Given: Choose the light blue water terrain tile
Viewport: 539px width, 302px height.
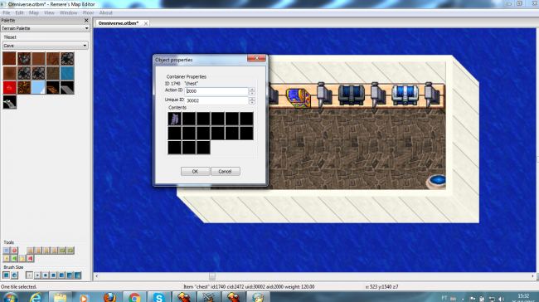Looking at the screenshot, I should pyautogui.click(x=67, y=73).
